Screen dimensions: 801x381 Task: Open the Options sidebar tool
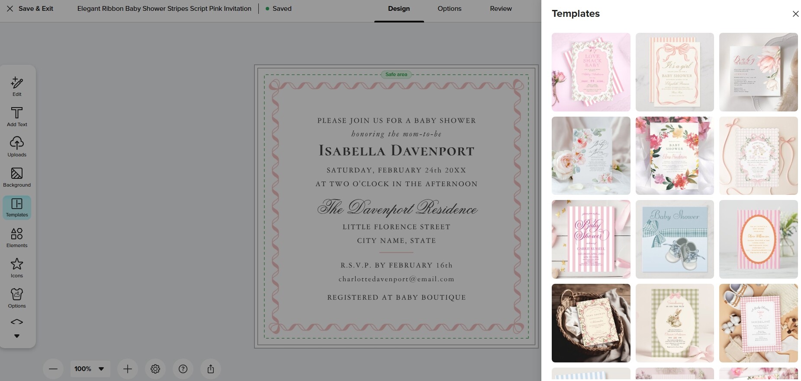pyautogui.click(x=17, y=298)
